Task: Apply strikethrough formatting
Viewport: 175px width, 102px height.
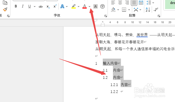Action: 41,7
